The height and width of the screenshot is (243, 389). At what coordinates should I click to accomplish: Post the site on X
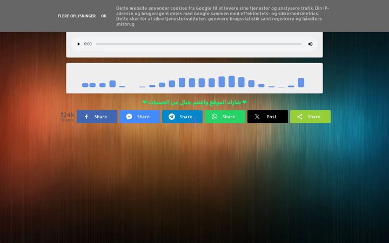coord(267,117)
